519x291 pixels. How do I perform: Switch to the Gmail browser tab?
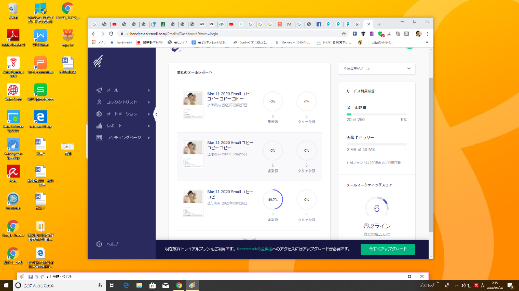[x=289, y=24]
